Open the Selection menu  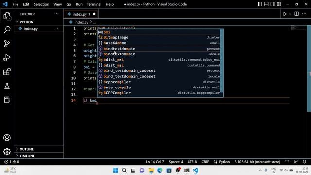(x=41, y=4)
